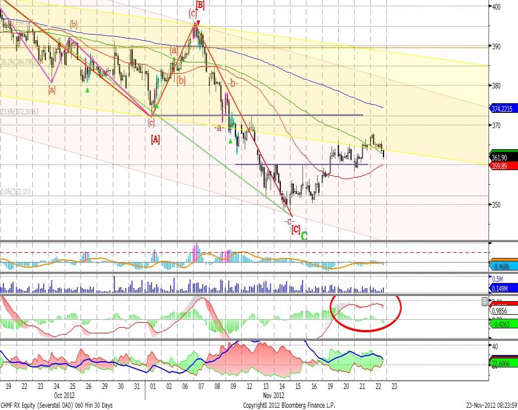Image resolution: width=518 pixels, height=410 pixels.
Task: Select the red down arrow at wave [B] peak
Action: (197, 23)
